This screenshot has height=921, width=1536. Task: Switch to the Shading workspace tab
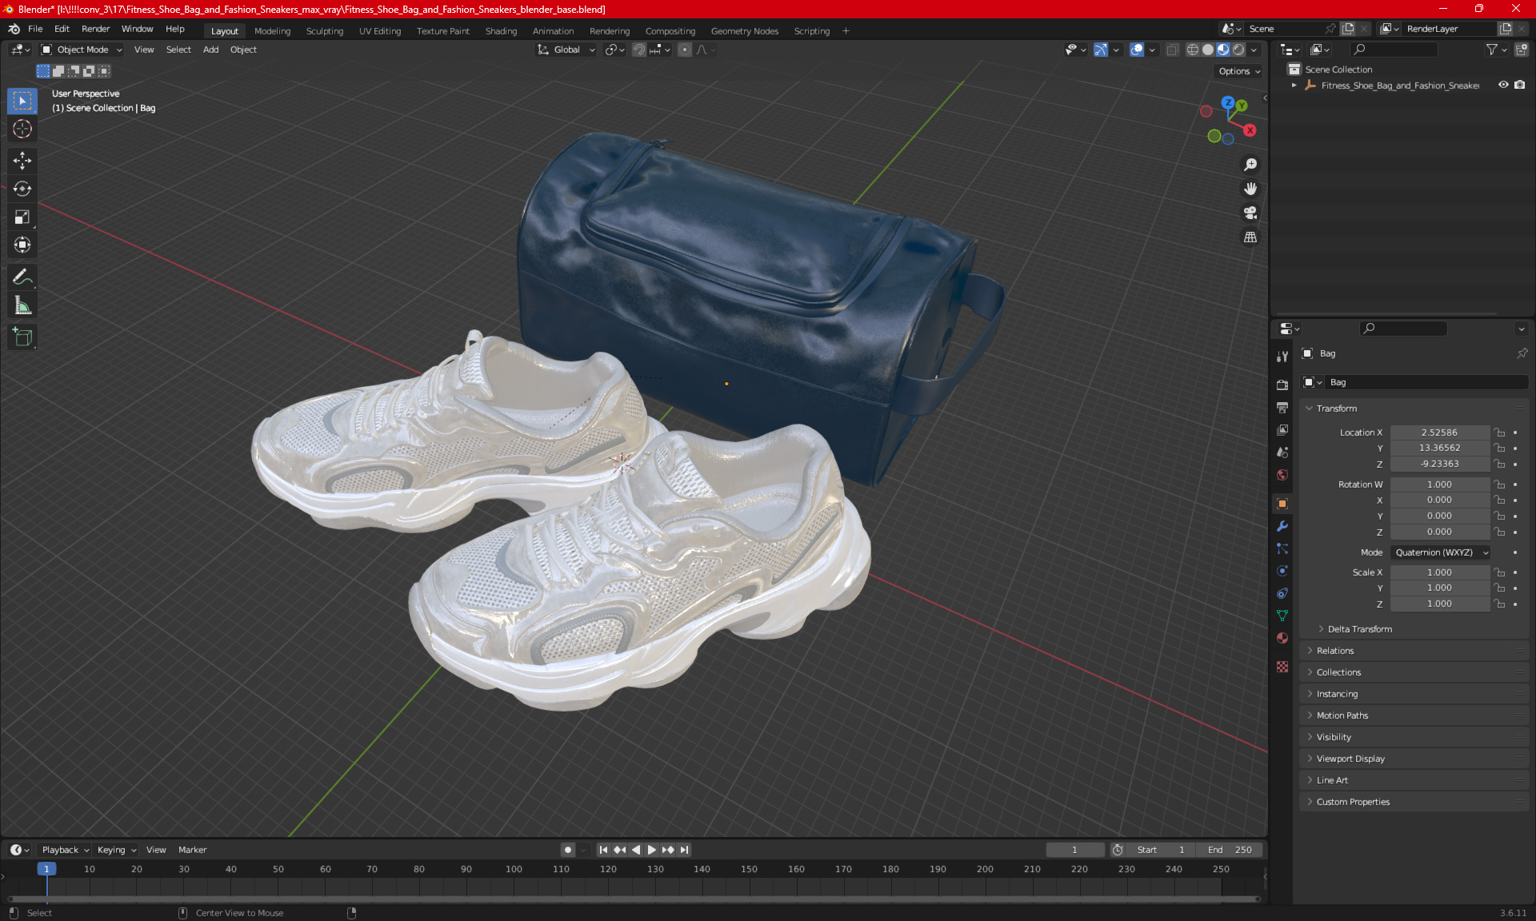501,31
